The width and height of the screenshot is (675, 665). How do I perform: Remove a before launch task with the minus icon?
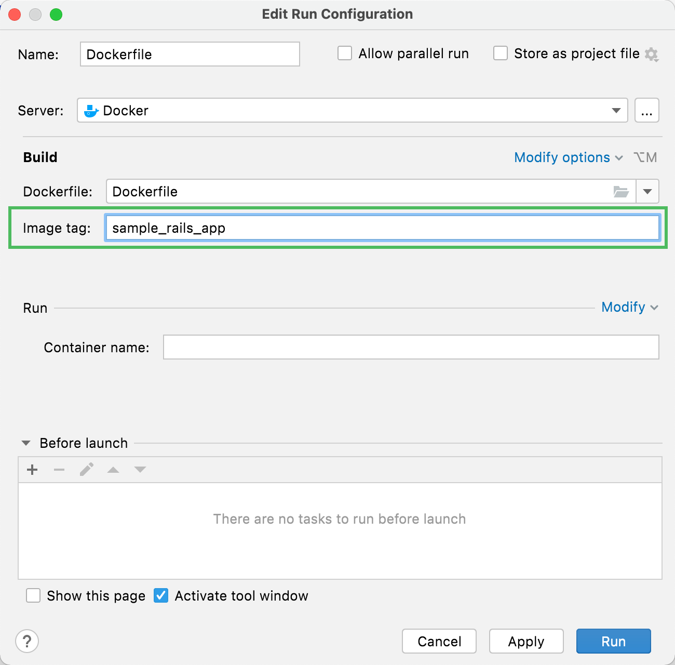(59, 469)
